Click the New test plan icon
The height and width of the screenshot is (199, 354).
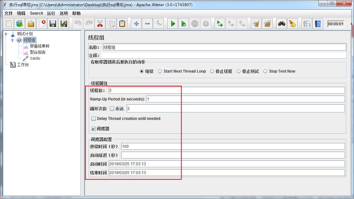click(9, 24)
